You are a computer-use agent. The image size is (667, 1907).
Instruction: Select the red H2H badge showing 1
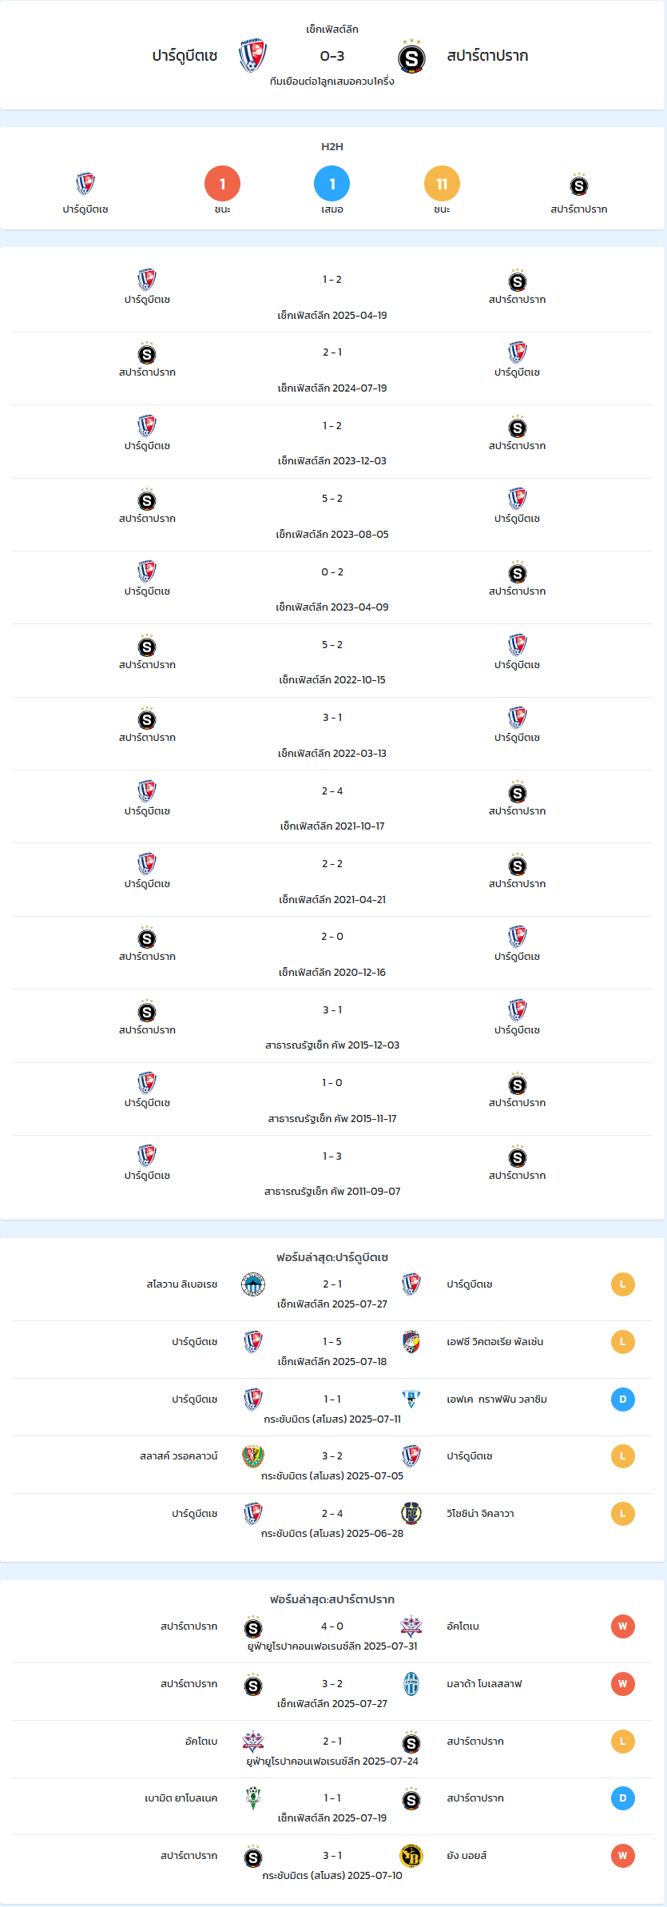point(222,184)
